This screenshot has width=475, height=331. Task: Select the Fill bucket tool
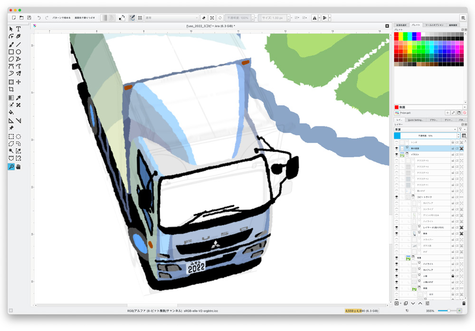tap(11, 113)
